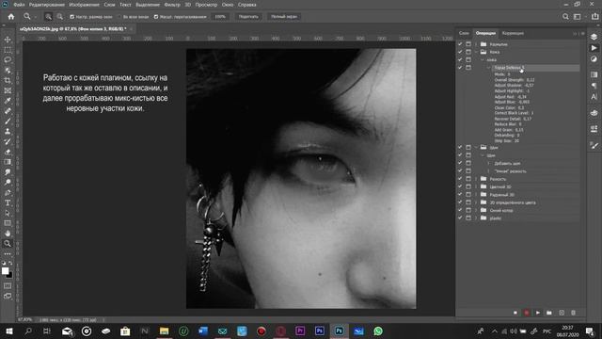602x339 pixels.
Task: Select the Smudge tool
Action: (8, 172)
